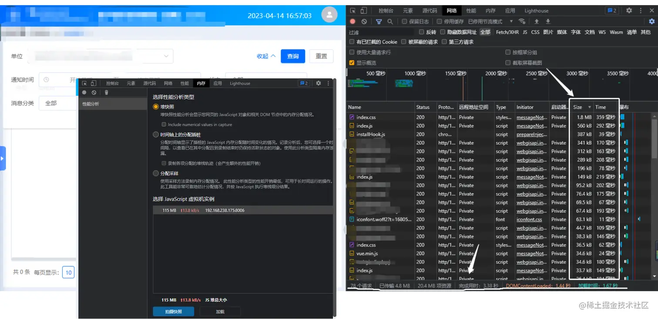Start memory profile record circle

[x=84, y=92]
